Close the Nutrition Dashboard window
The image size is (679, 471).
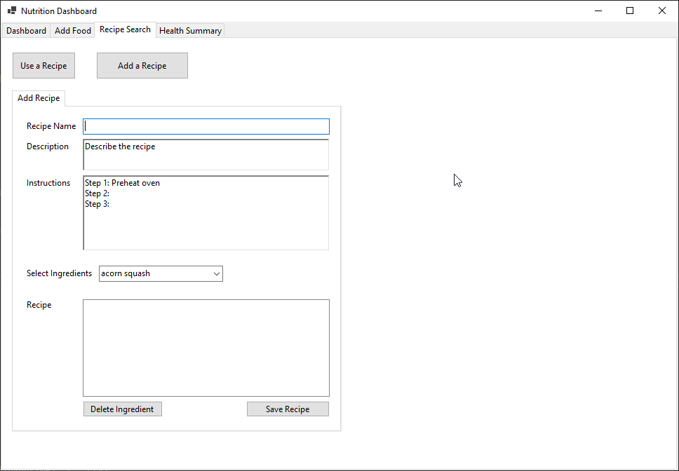pyautogui.click(x=661, y=11)
